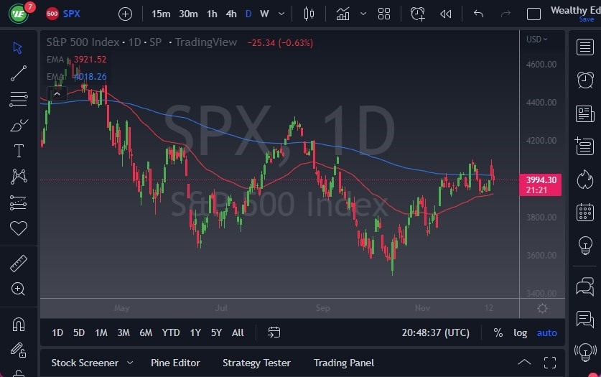Open the forecasting and measurement tools
601x377 pixels.
point(19,203)
